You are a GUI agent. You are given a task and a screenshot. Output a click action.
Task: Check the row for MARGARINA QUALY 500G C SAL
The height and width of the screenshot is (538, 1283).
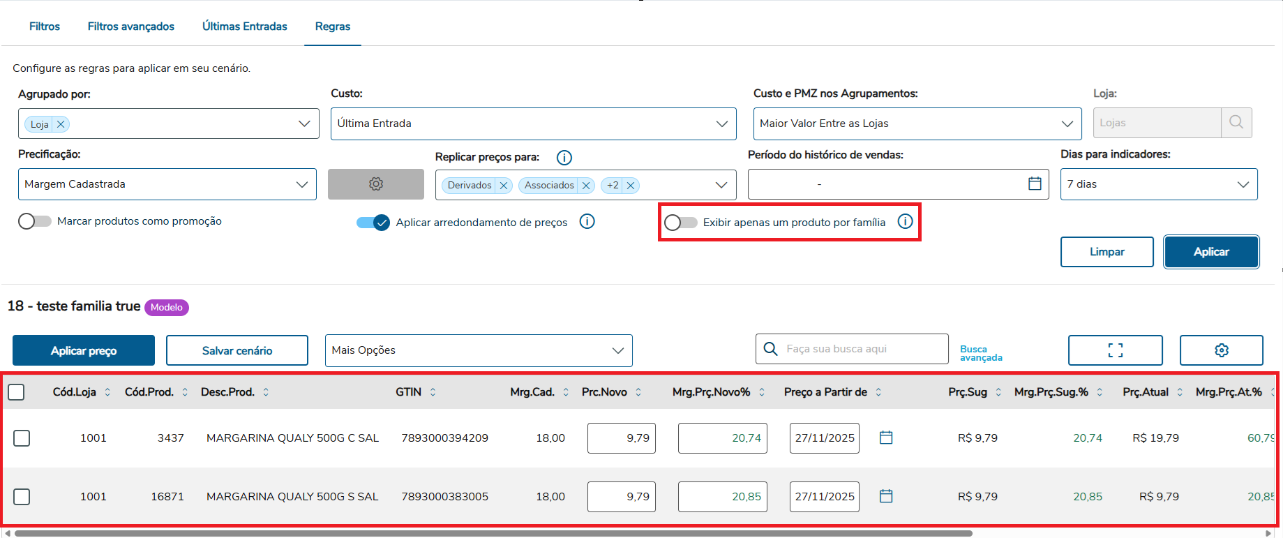click(22, 438)
